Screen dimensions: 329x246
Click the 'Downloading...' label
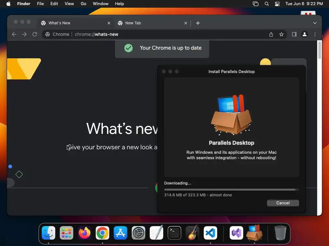177,183
